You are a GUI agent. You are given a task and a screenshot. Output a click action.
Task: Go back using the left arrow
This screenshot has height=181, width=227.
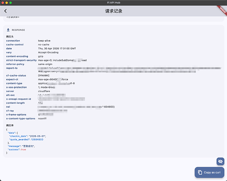point(6,11)
